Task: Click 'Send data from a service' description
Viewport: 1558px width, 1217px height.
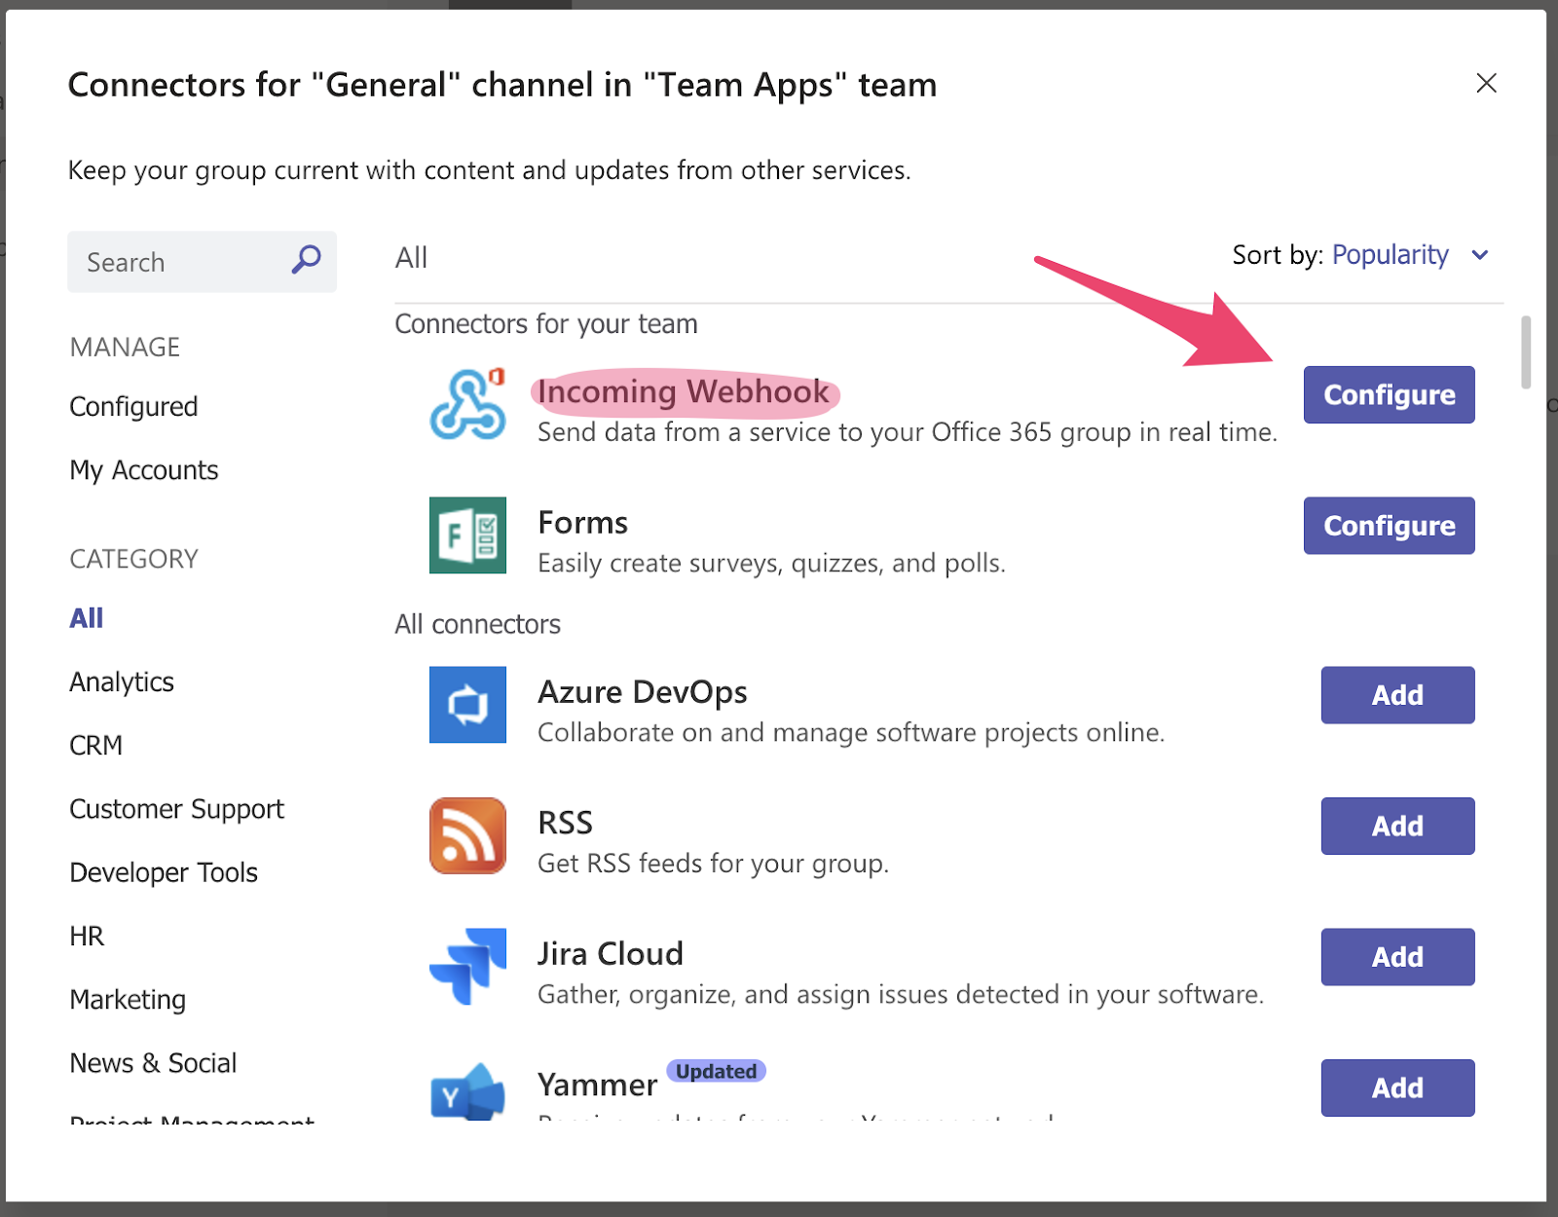Action: tap(908, 432)
